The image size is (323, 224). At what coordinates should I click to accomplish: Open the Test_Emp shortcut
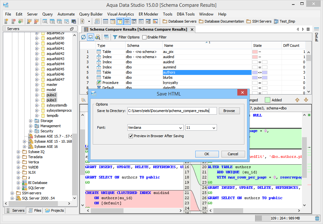click(284, 21)
